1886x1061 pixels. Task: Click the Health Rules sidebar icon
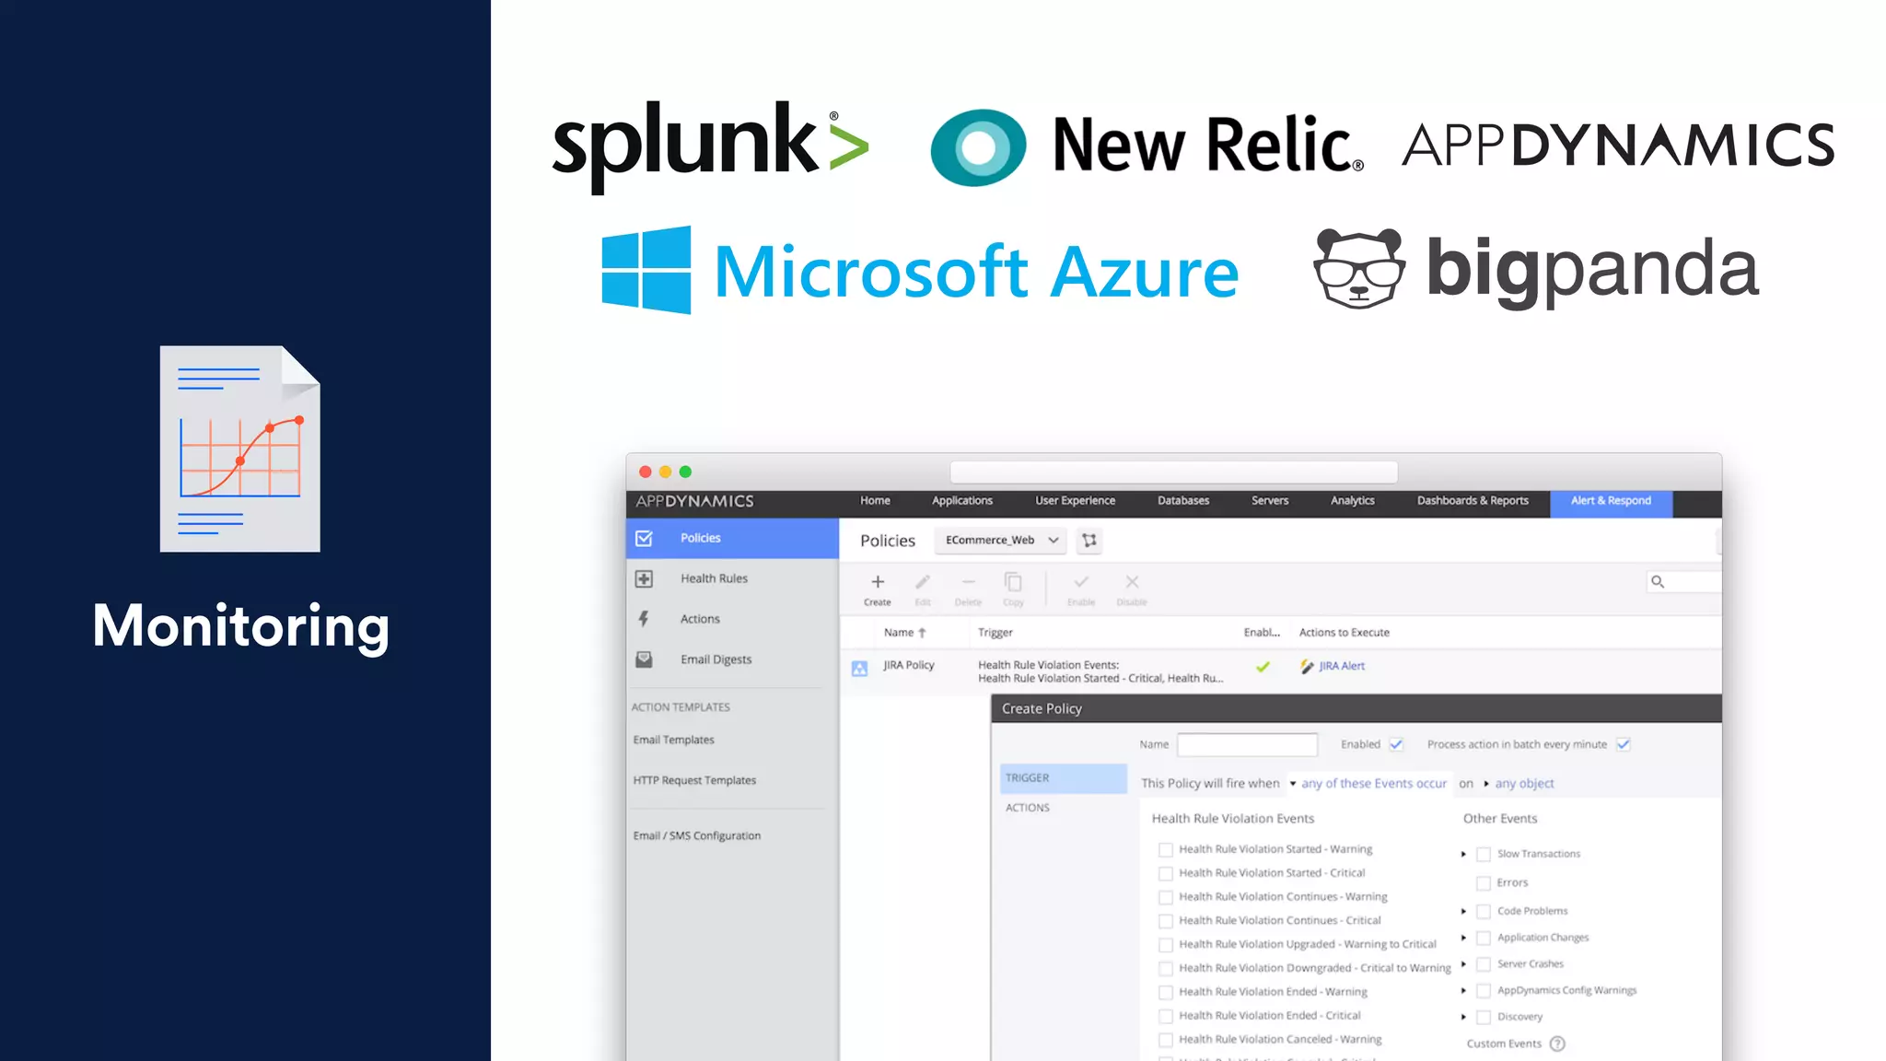point(644,579)
